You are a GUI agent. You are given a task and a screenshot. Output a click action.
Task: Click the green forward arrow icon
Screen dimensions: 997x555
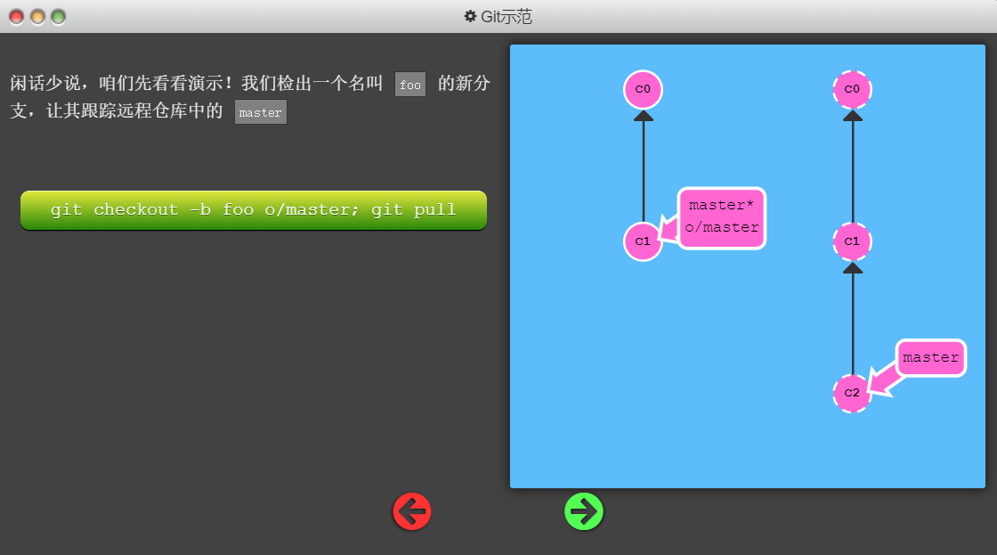(x=584, y=511)
